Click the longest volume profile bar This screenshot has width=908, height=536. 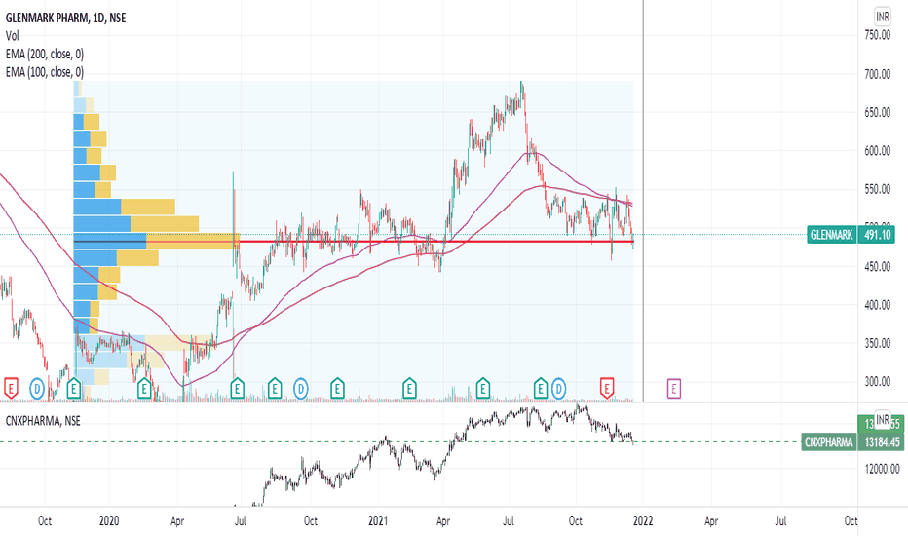tap(157, 241)
